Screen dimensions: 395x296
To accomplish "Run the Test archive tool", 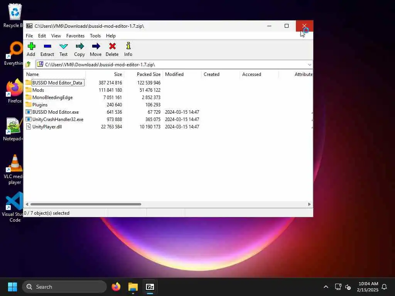I will click(x=64, y=46).
